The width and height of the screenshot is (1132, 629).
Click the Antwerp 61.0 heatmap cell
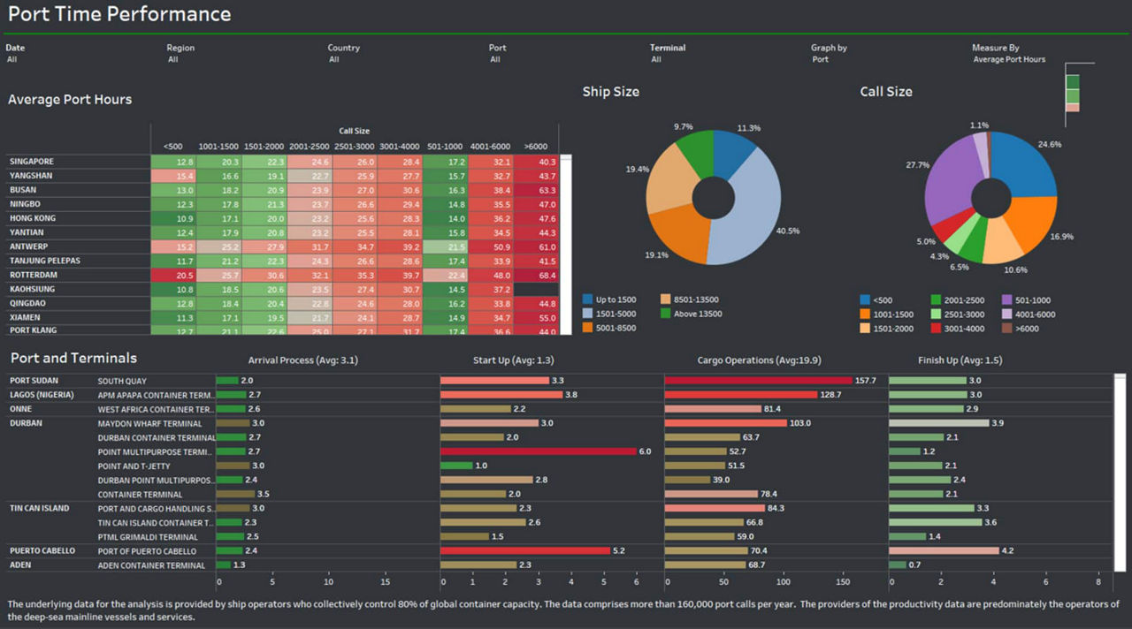[536, 246]
